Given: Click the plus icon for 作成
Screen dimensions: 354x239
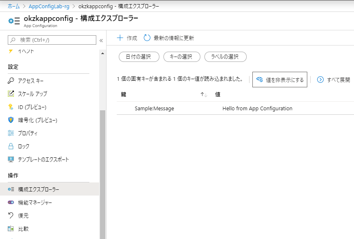Looking at the screenshot, I should pos(120,38).
